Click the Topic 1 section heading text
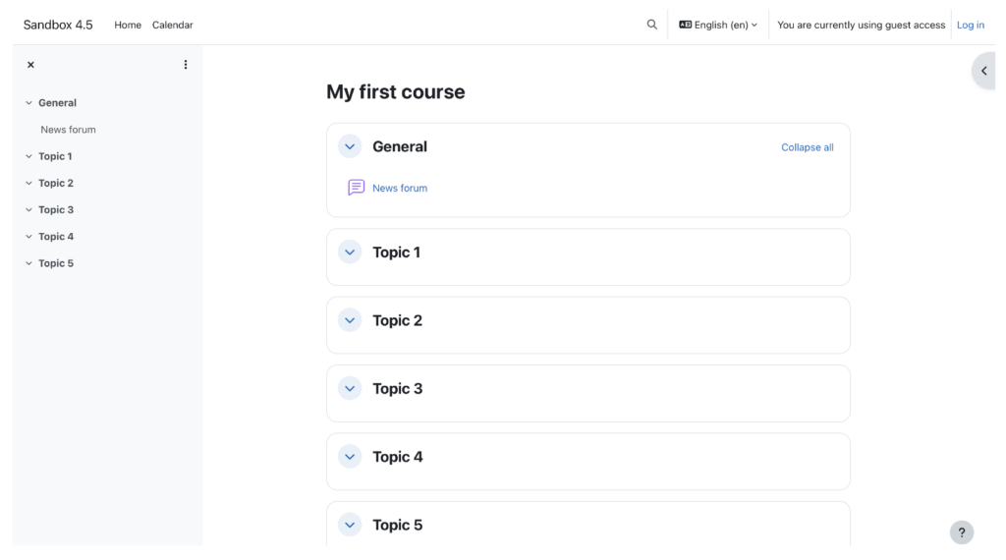Image resolution: width=1006 pixels, height=560 pixels. coord(397,252)
